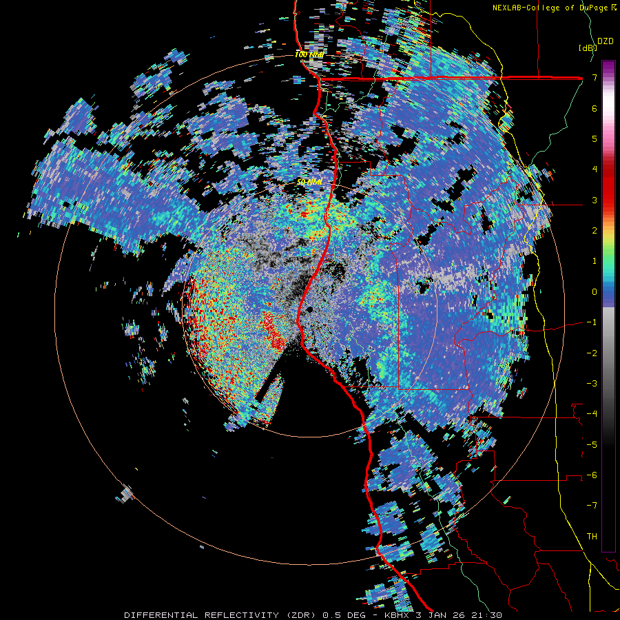Select the -3 value on the scale
This screenshot has height=620, width=620.
point(592,384)
